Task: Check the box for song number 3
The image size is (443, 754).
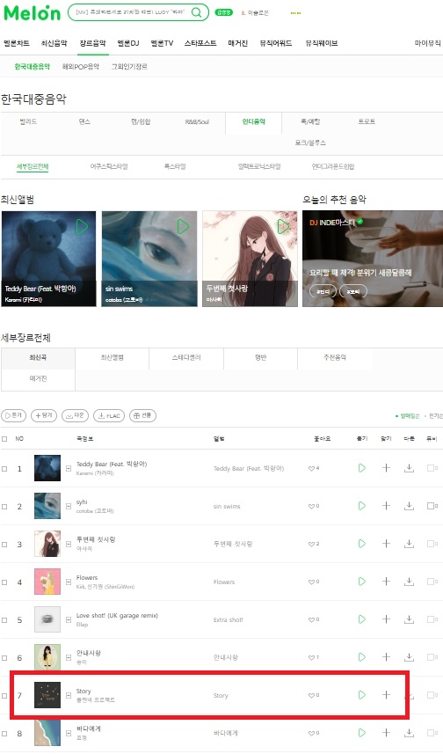Action: (x=4, y=545)
